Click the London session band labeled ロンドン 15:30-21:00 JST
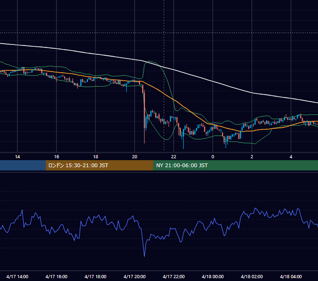This screenshot has width=318, height=281. 99,165
